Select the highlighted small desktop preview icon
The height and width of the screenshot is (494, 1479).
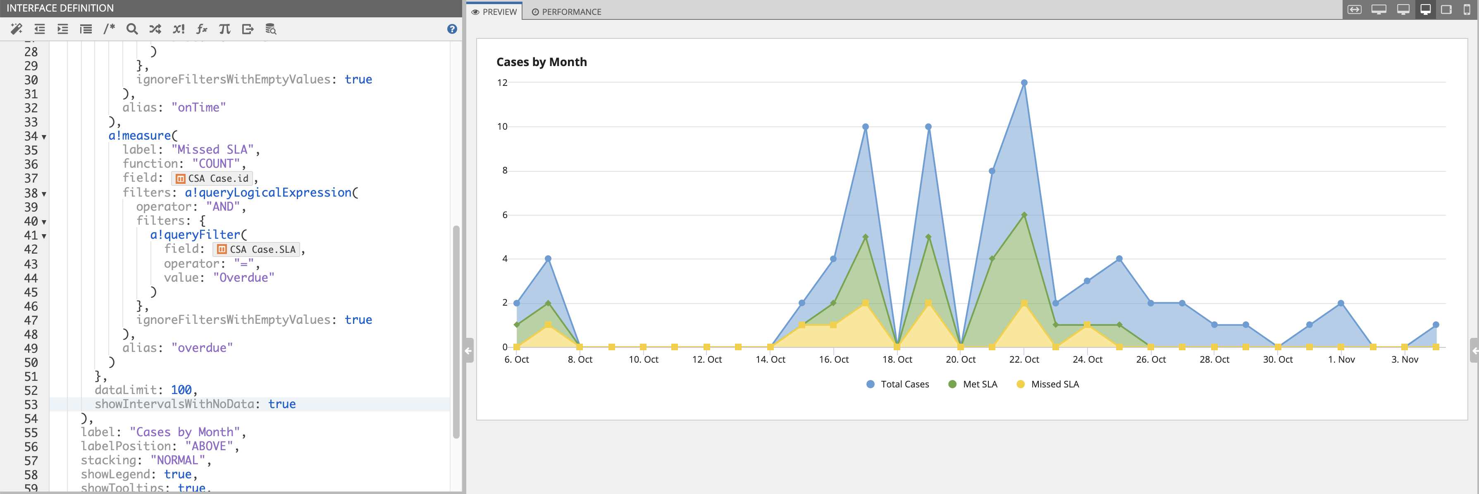(1425, 10)
